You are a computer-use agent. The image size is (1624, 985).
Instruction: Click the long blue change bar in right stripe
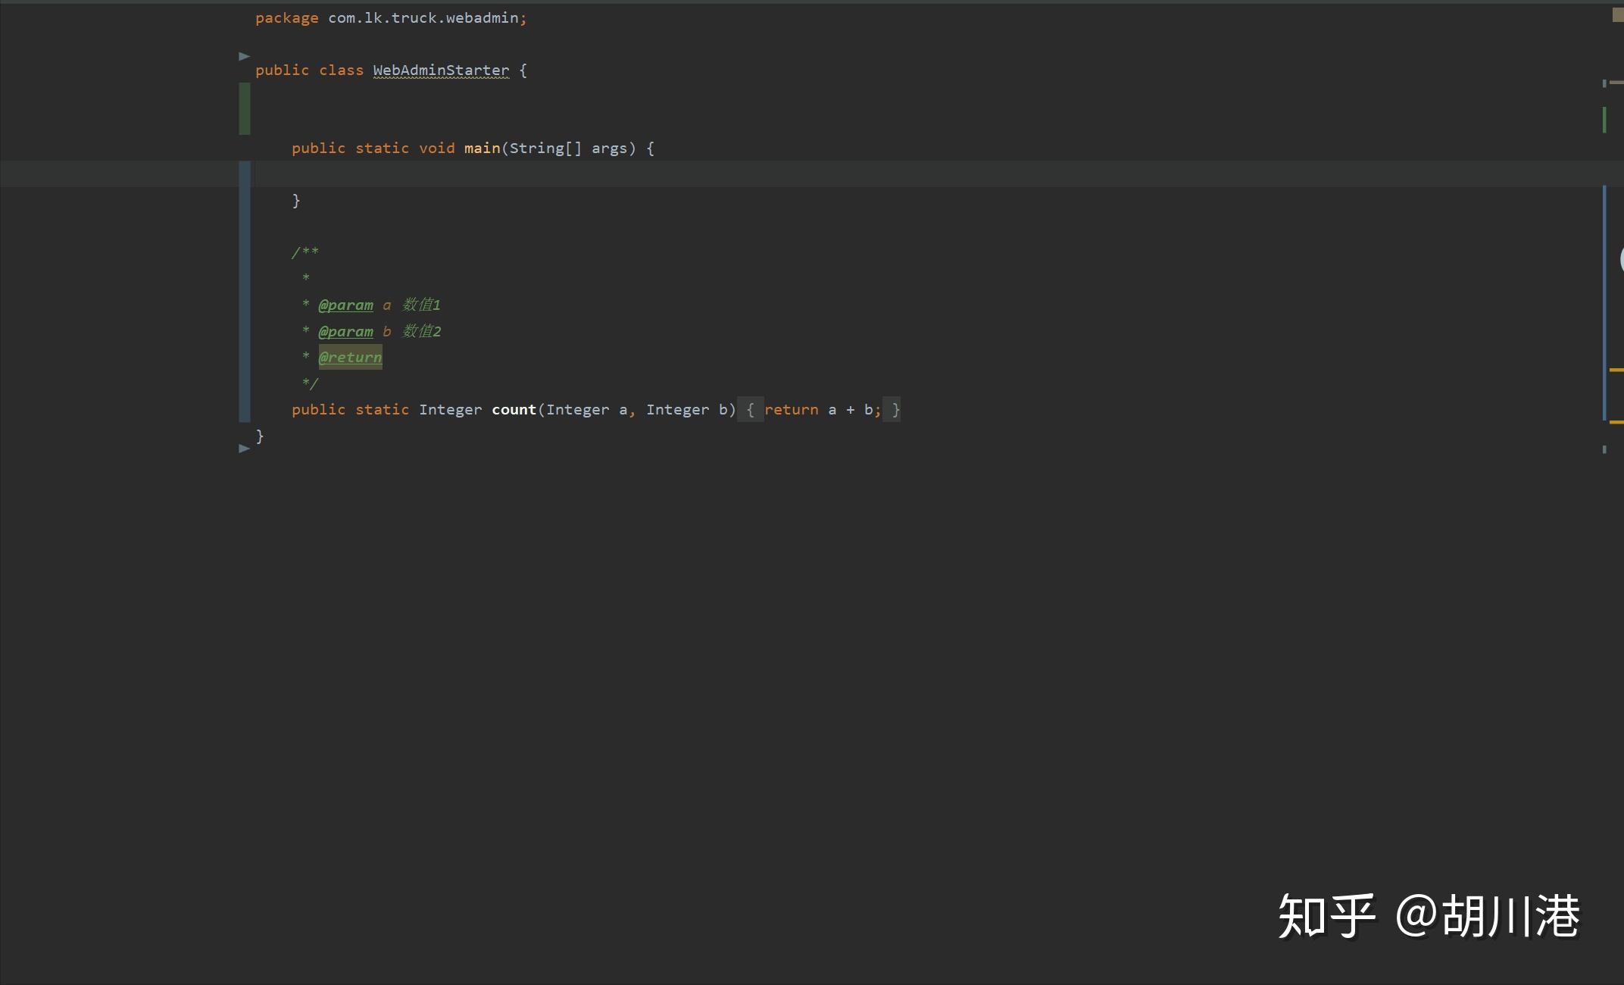tap(1604, 303)
